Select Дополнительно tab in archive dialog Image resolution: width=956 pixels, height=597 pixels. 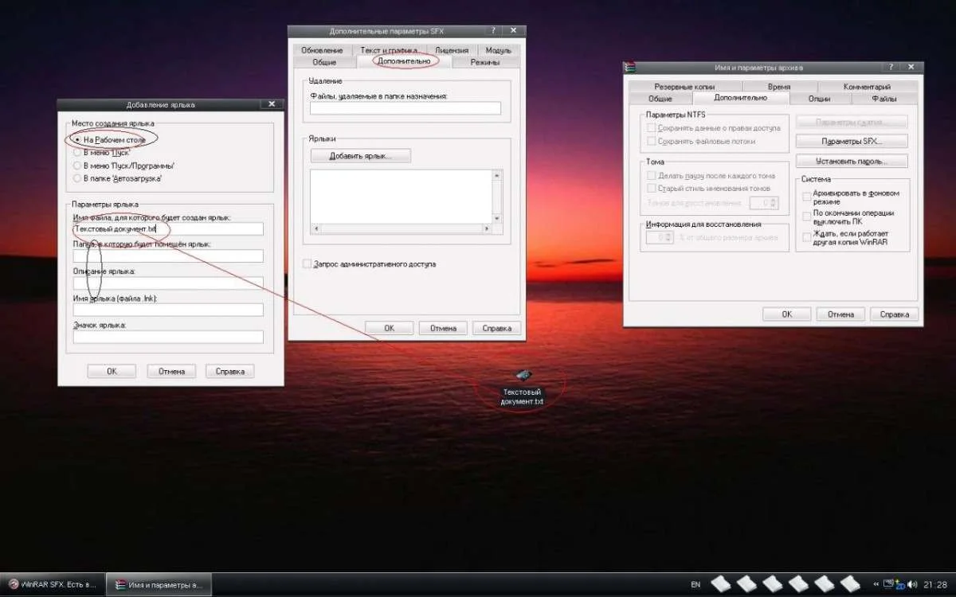(x=740, y=98)
